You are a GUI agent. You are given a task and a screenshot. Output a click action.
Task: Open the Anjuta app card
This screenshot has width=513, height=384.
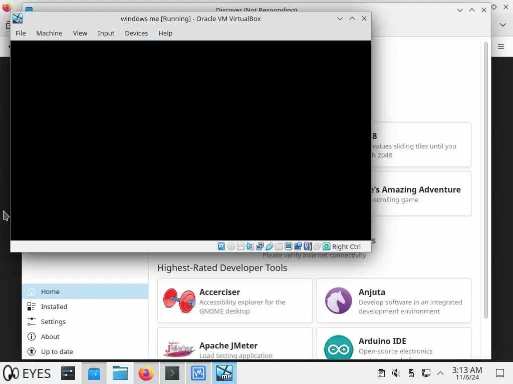[x=394, y=300]
